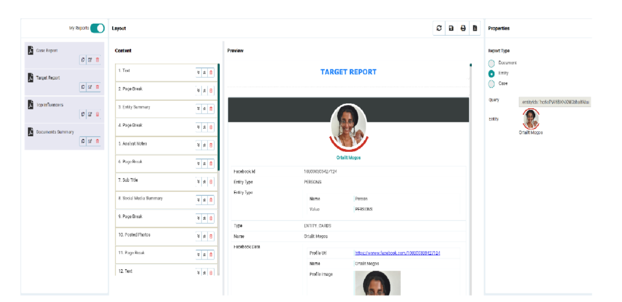Viewport: 622px width, 302px height.
Task: Click Ortalit Mogos entity thumbnail in Properties
Action: click(x=531, y=118)
